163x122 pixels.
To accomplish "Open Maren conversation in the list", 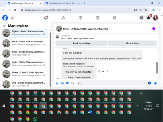I will coord(25,74).
